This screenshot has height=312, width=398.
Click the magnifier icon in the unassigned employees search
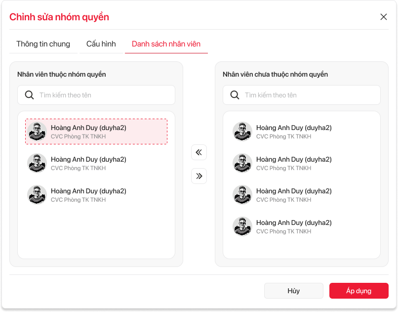point(235,95)
